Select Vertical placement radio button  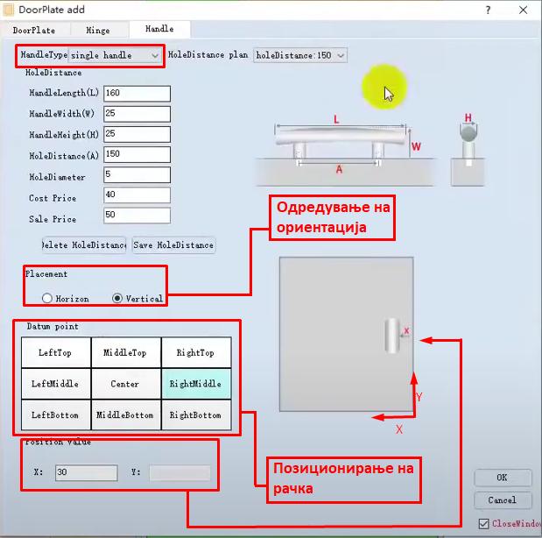coord(117,298)
